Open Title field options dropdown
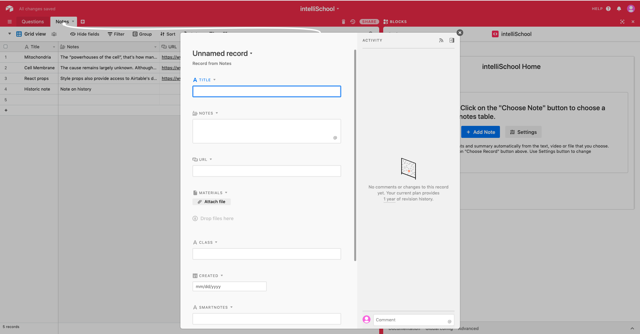The image size is (640, 334). 214,80
